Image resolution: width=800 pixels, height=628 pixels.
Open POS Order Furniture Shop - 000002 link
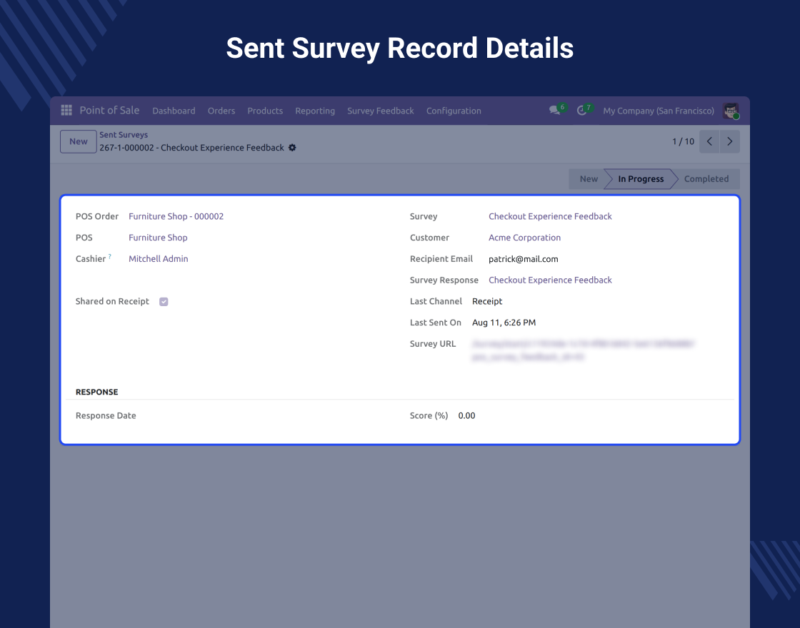(176, 216)
